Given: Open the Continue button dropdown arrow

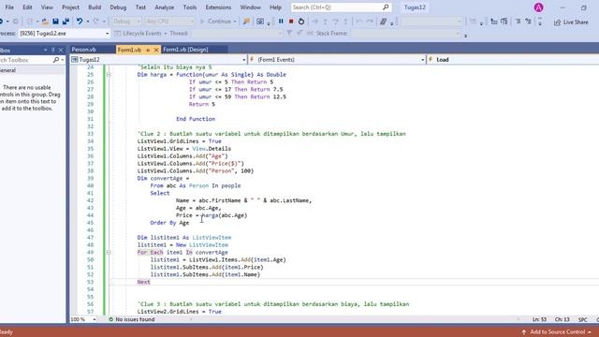Looking at the screenshot, I should point(235,22).
